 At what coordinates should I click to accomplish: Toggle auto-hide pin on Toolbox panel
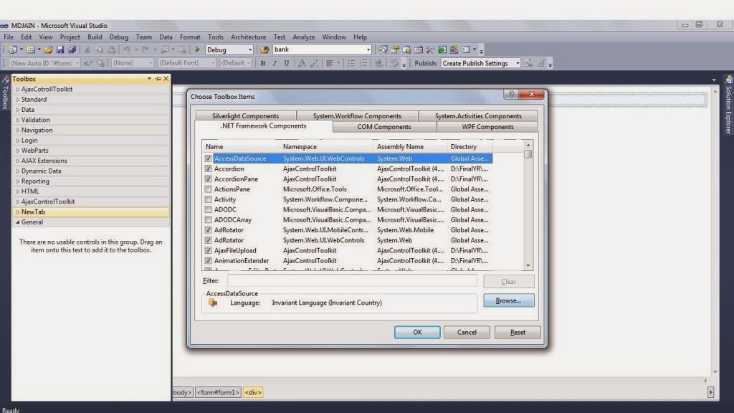click(158, 79)
